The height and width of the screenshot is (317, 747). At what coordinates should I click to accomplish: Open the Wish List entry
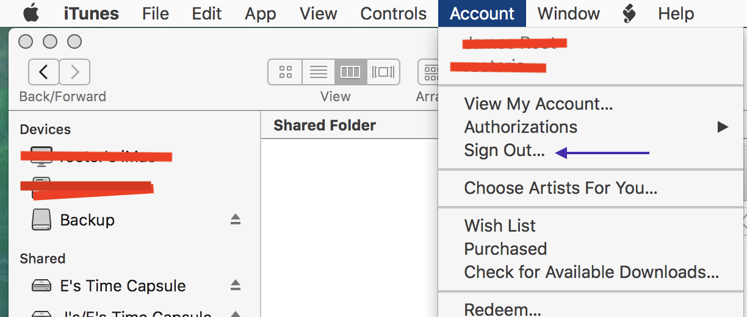point(500,226)
